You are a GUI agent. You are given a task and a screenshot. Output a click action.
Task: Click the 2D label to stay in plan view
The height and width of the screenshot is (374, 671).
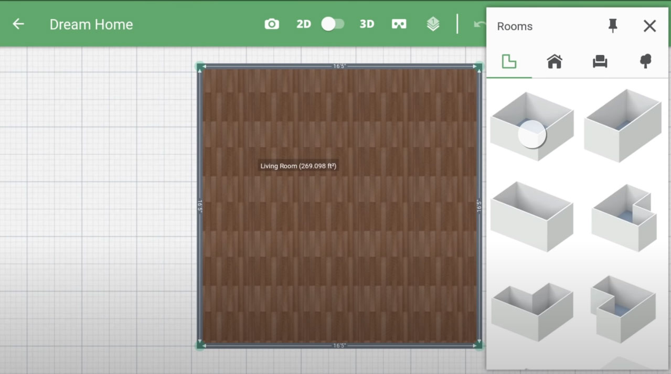(x=303, y=24)
